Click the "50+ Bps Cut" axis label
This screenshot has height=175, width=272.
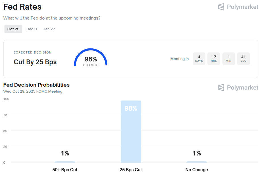point(65,170)
